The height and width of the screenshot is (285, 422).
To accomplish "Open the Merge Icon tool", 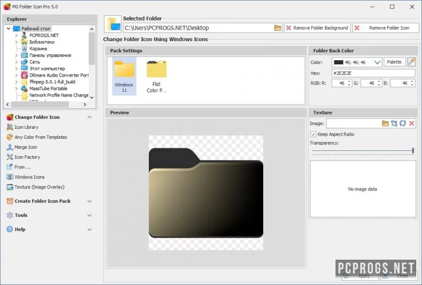I will click(22, 147).
